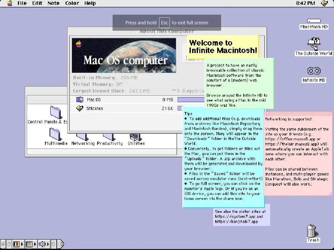Click the Mac OS icon in memory list
The image size is (334, 250).
tap(80, 100)
